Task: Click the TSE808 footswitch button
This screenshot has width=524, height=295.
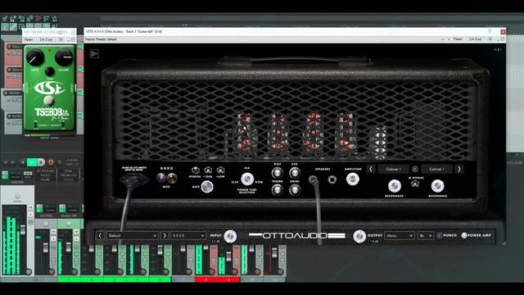Action: point(49,100)
